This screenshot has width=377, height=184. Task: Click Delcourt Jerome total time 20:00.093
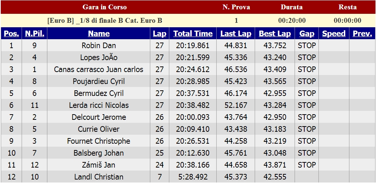(193, 117)
